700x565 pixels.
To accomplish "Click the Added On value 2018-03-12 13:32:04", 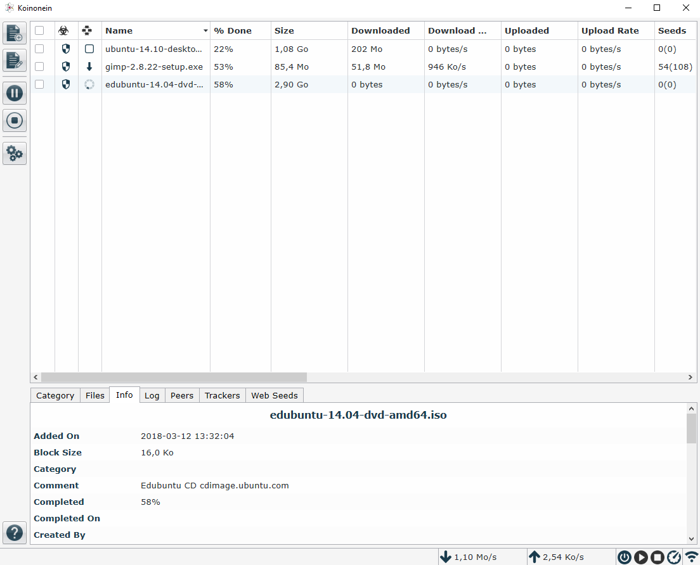I will pos(187,436).
